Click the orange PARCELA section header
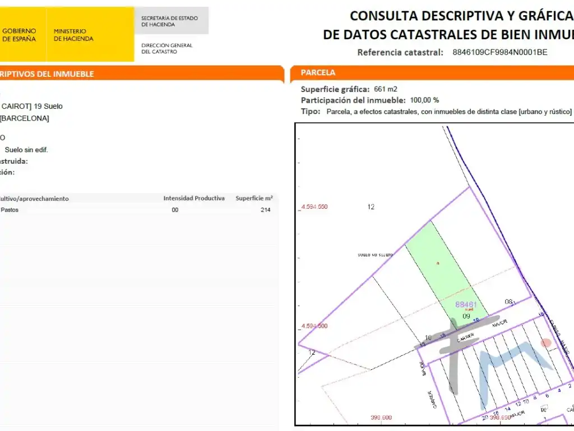The height and width of the screenshot is (431, 574). [x=432, y=72]
